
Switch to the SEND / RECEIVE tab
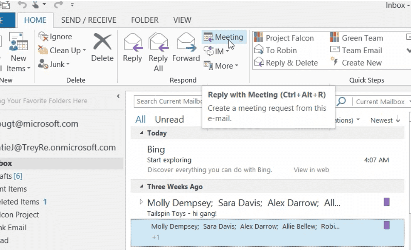[x=89, y=20]
